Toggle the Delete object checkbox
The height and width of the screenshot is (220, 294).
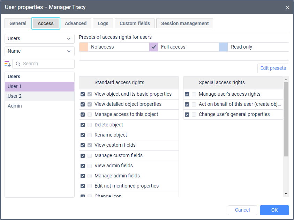click(83, 125)
